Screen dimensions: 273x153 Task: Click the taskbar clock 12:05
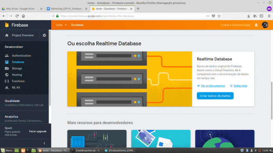[x=265, y=151]
